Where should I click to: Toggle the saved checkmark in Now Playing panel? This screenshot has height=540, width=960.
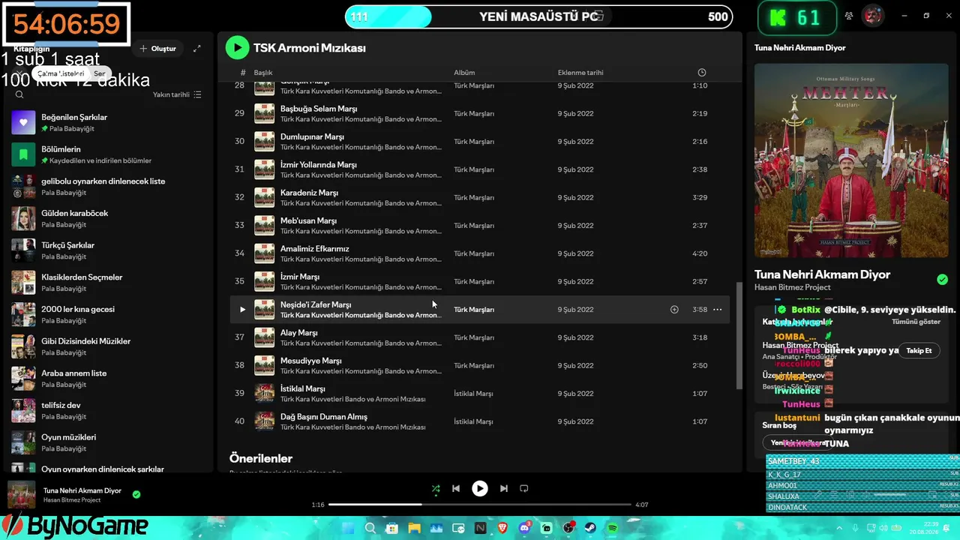click(x=942, y=280)
